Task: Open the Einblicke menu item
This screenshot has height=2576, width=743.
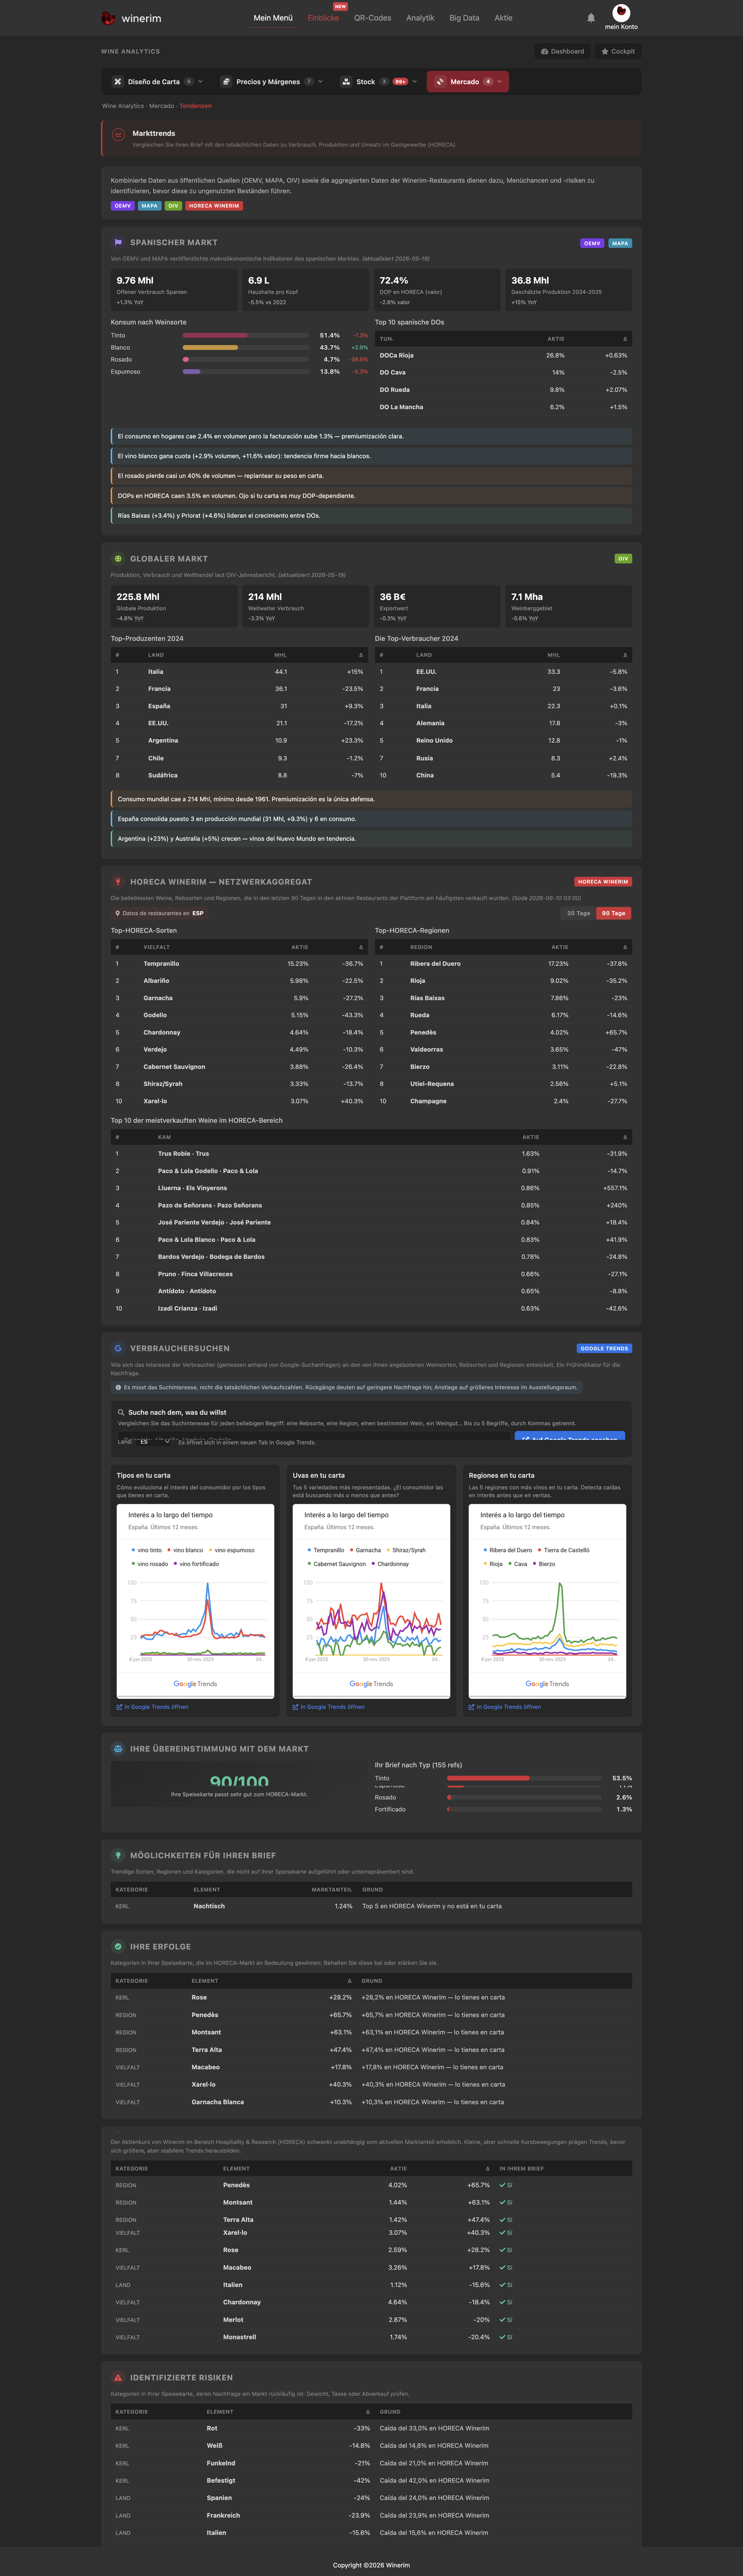Action: point(323,18)
